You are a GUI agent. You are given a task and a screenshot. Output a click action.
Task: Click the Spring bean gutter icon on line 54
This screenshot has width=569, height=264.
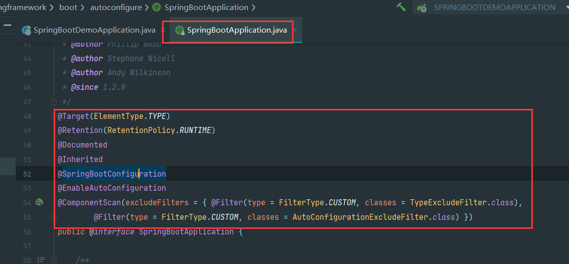[x=39, y=202]
